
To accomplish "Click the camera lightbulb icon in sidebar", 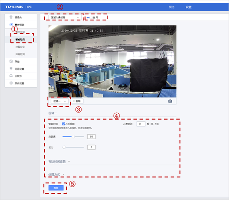I will [11, 17].
